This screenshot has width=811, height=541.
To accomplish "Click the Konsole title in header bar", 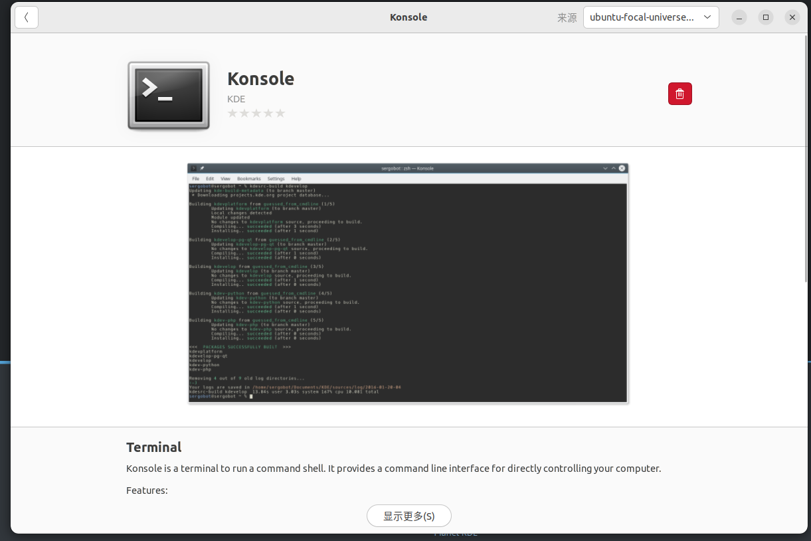I will coord(408,17).
